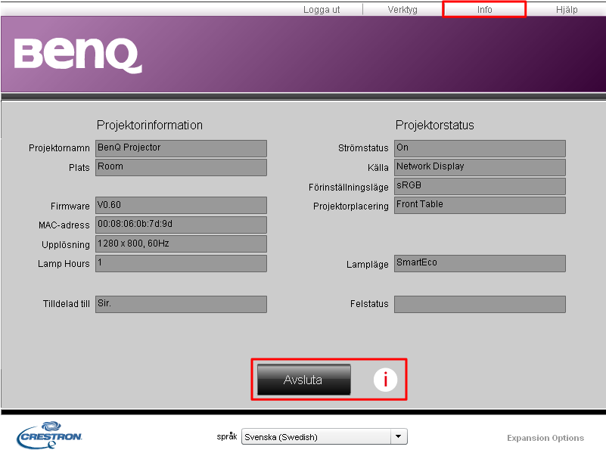606x456 pixels.
Task: Click the Strömstatus label
Action: (x=363, y=148)
